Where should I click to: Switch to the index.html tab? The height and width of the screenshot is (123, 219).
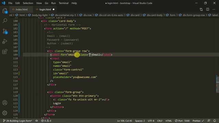(21, 10)
